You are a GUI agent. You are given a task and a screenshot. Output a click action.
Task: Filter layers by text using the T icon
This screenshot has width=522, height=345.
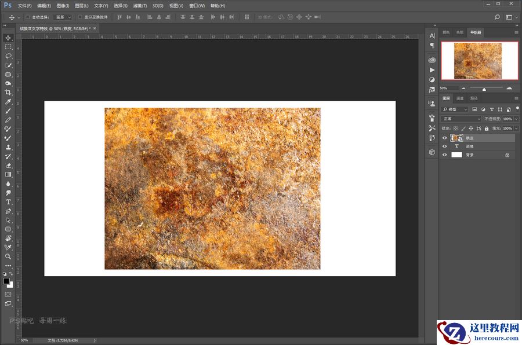point(492,109)
